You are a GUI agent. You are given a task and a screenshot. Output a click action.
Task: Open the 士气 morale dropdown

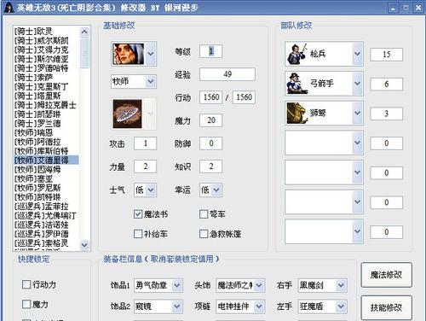[151, 190]
